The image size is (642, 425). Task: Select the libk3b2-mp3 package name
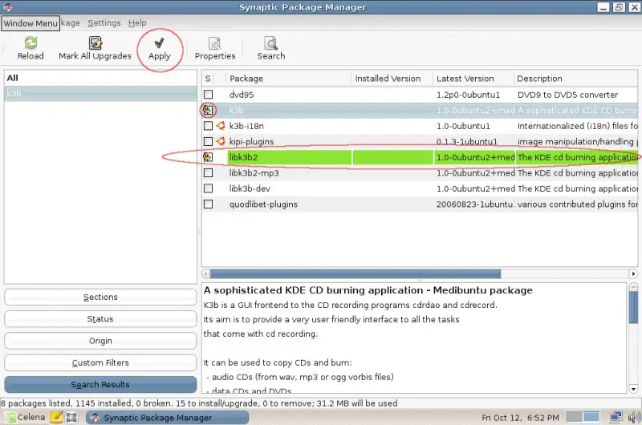[254, 172]
